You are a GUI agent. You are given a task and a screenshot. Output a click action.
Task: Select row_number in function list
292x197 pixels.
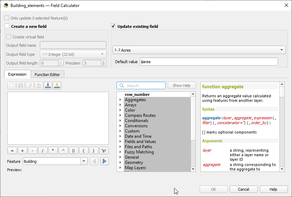(x=137, y=94)
